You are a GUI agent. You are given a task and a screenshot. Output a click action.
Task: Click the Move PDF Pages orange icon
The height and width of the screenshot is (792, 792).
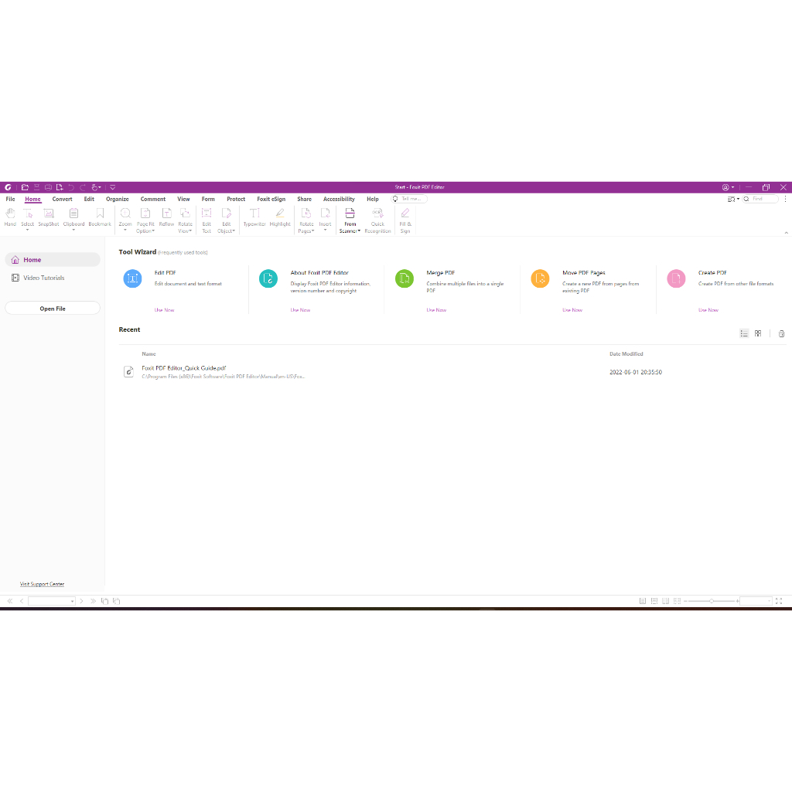click(540, 279)
